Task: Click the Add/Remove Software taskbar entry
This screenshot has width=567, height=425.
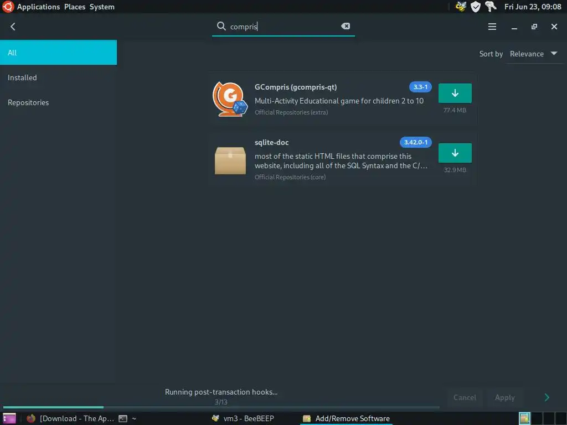Action: (x=347, y=418)
